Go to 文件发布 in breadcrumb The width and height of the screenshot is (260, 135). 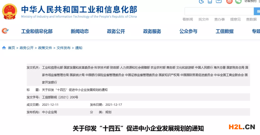pos(64,48)
